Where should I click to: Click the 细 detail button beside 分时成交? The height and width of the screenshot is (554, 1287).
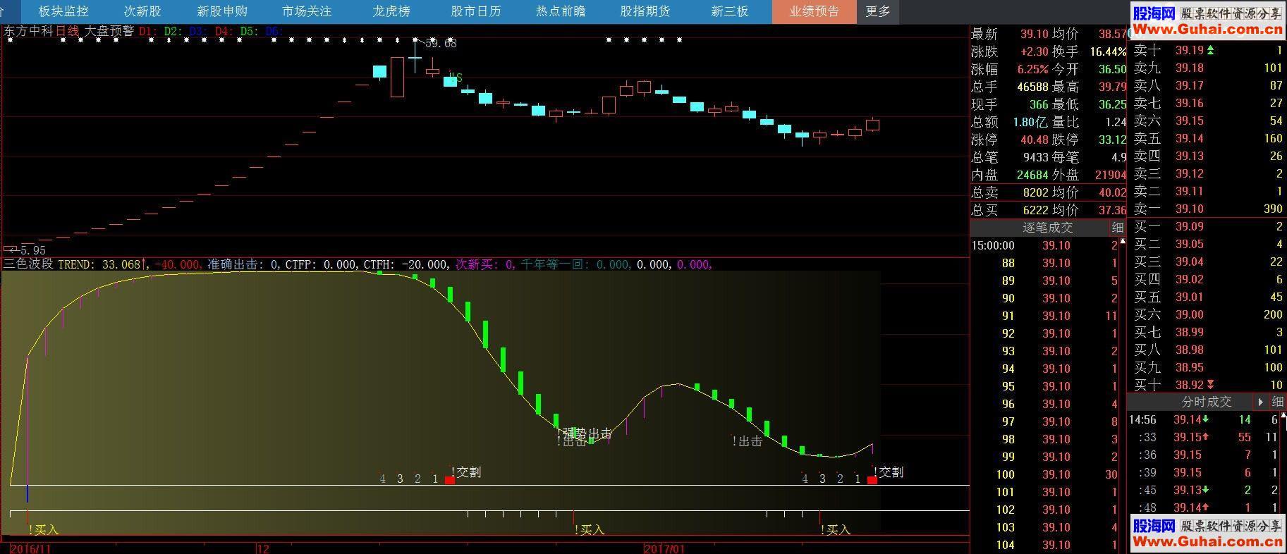click(1277, 402)
